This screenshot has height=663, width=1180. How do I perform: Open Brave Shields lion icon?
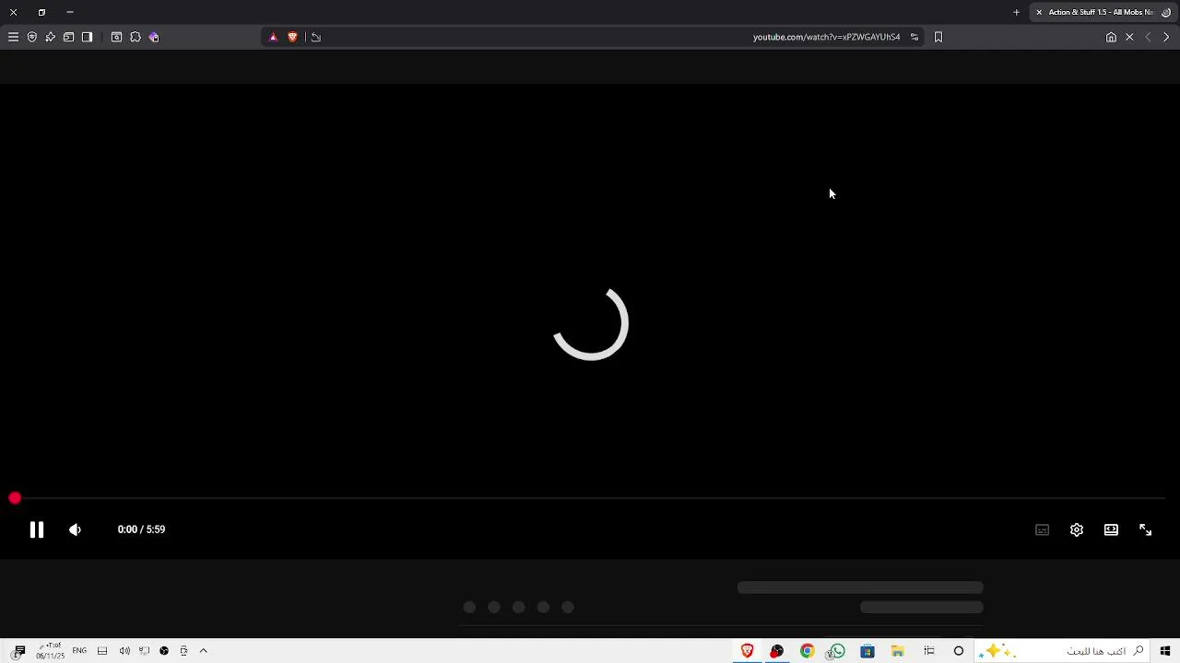(x=292, y=37)
